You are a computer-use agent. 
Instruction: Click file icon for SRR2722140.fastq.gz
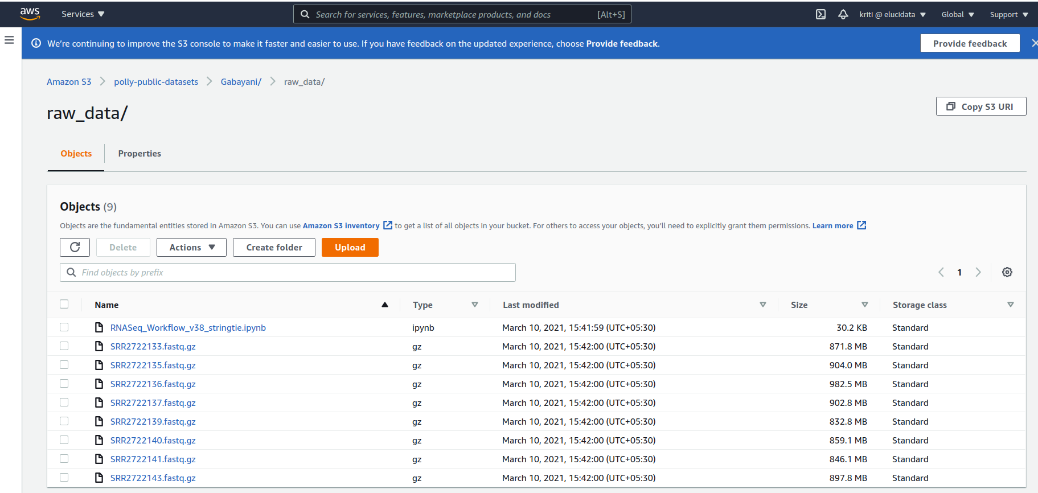coord(99,440)
